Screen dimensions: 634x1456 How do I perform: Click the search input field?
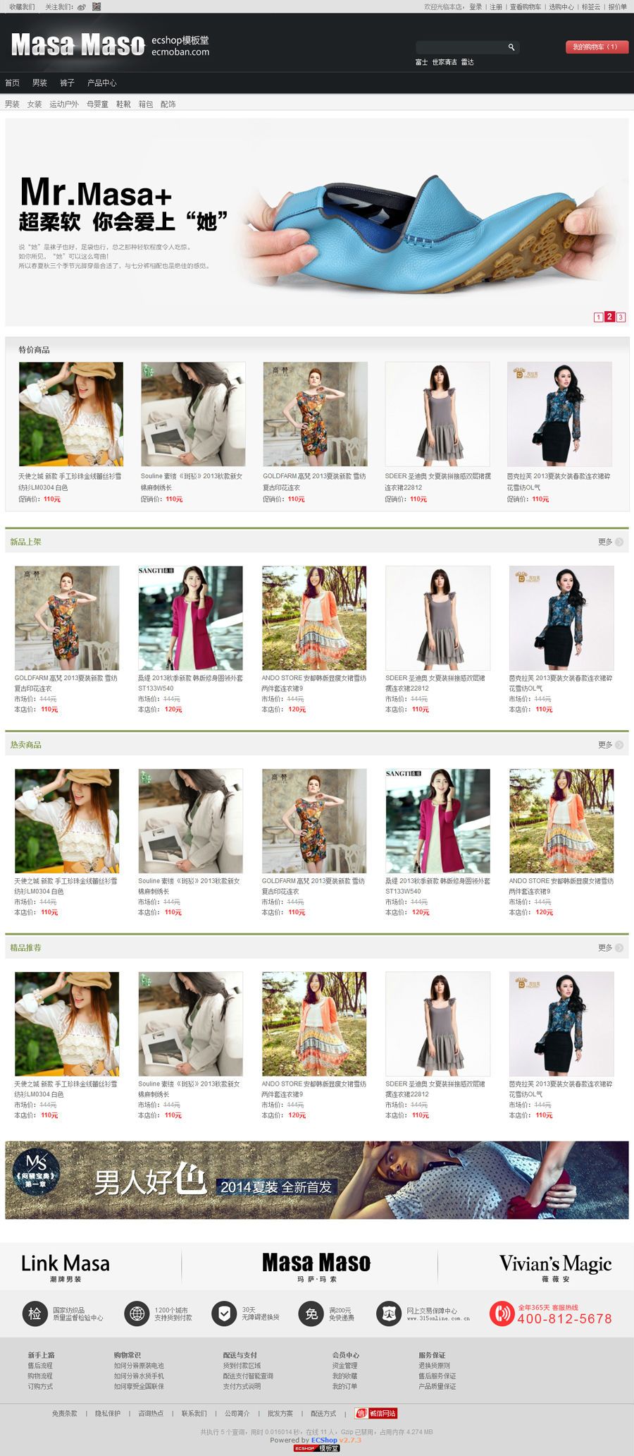click(x=461, y=47)
